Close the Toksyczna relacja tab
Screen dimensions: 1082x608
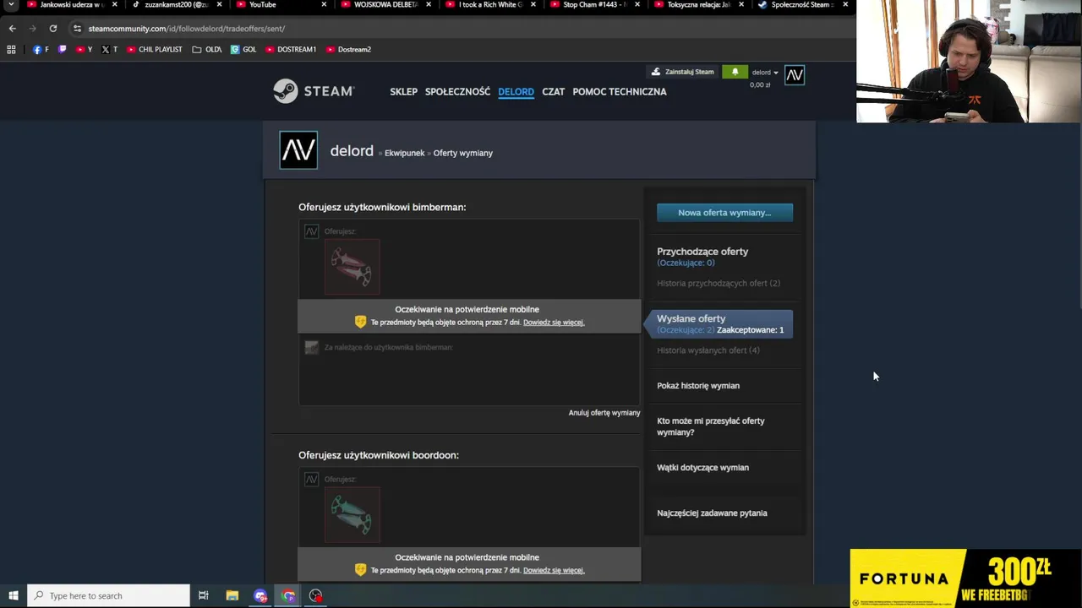(741, 5)
